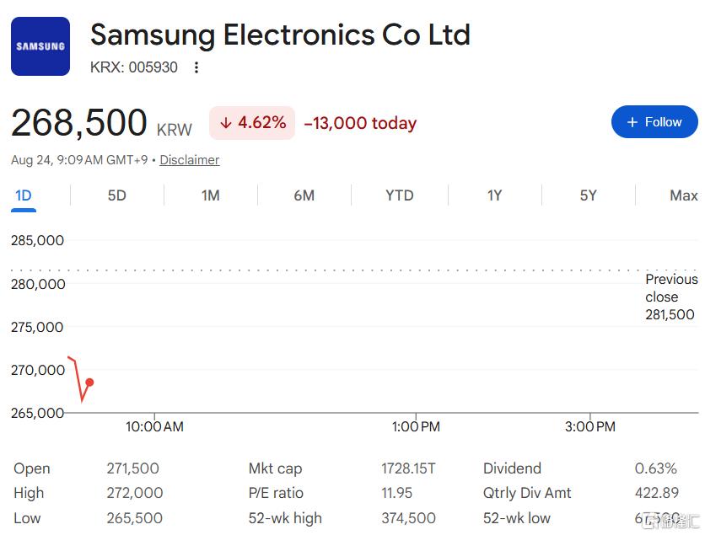705x535 pixels.
Task: Select the 1D time range tab
Action: pyautogui.click(x=24, y=195)
